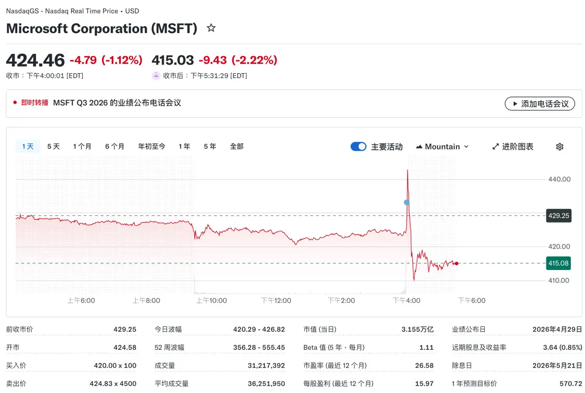Switch chart to the 全部 range

pyautogui.click(x=237, y=146)
